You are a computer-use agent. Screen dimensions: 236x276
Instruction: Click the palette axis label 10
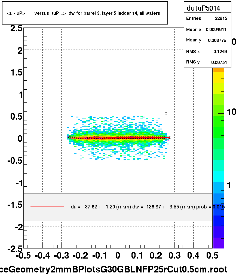pos(231,112)
